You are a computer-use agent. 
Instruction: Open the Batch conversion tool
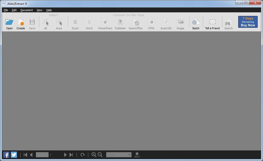click(196, 23)
